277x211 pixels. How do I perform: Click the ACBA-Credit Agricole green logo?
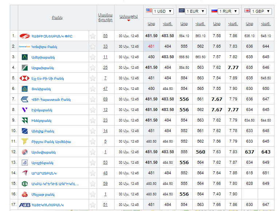[x=25, y=184]
